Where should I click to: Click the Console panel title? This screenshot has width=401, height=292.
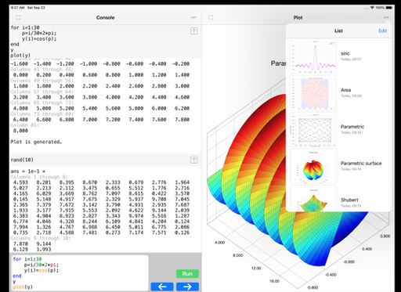(x=105, y=17)
